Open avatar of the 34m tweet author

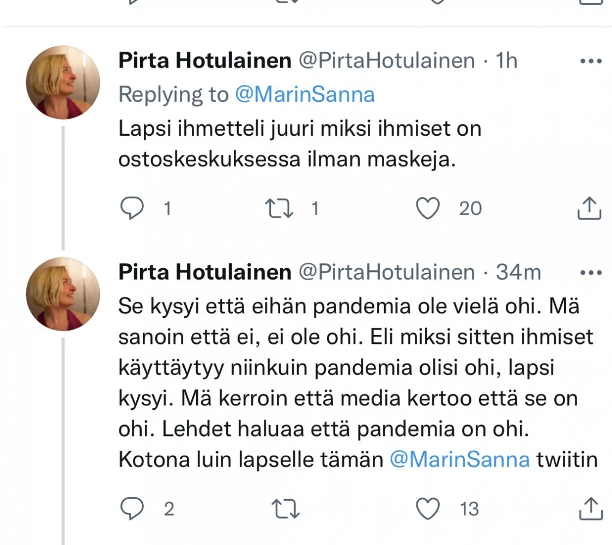click(63, 294)
